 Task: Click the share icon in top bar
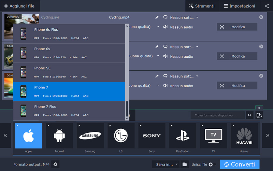[x=267, y=6]
